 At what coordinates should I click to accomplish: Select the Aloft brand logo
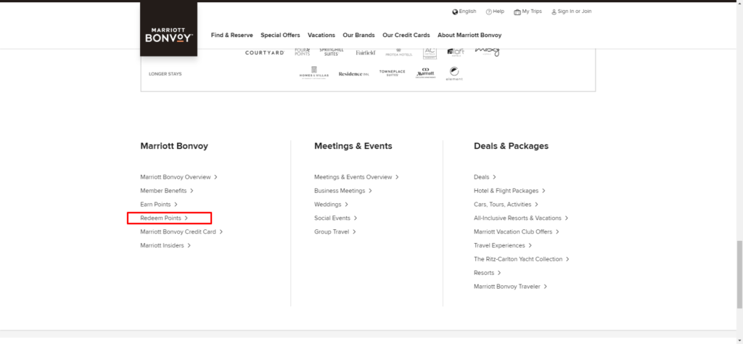456,52
